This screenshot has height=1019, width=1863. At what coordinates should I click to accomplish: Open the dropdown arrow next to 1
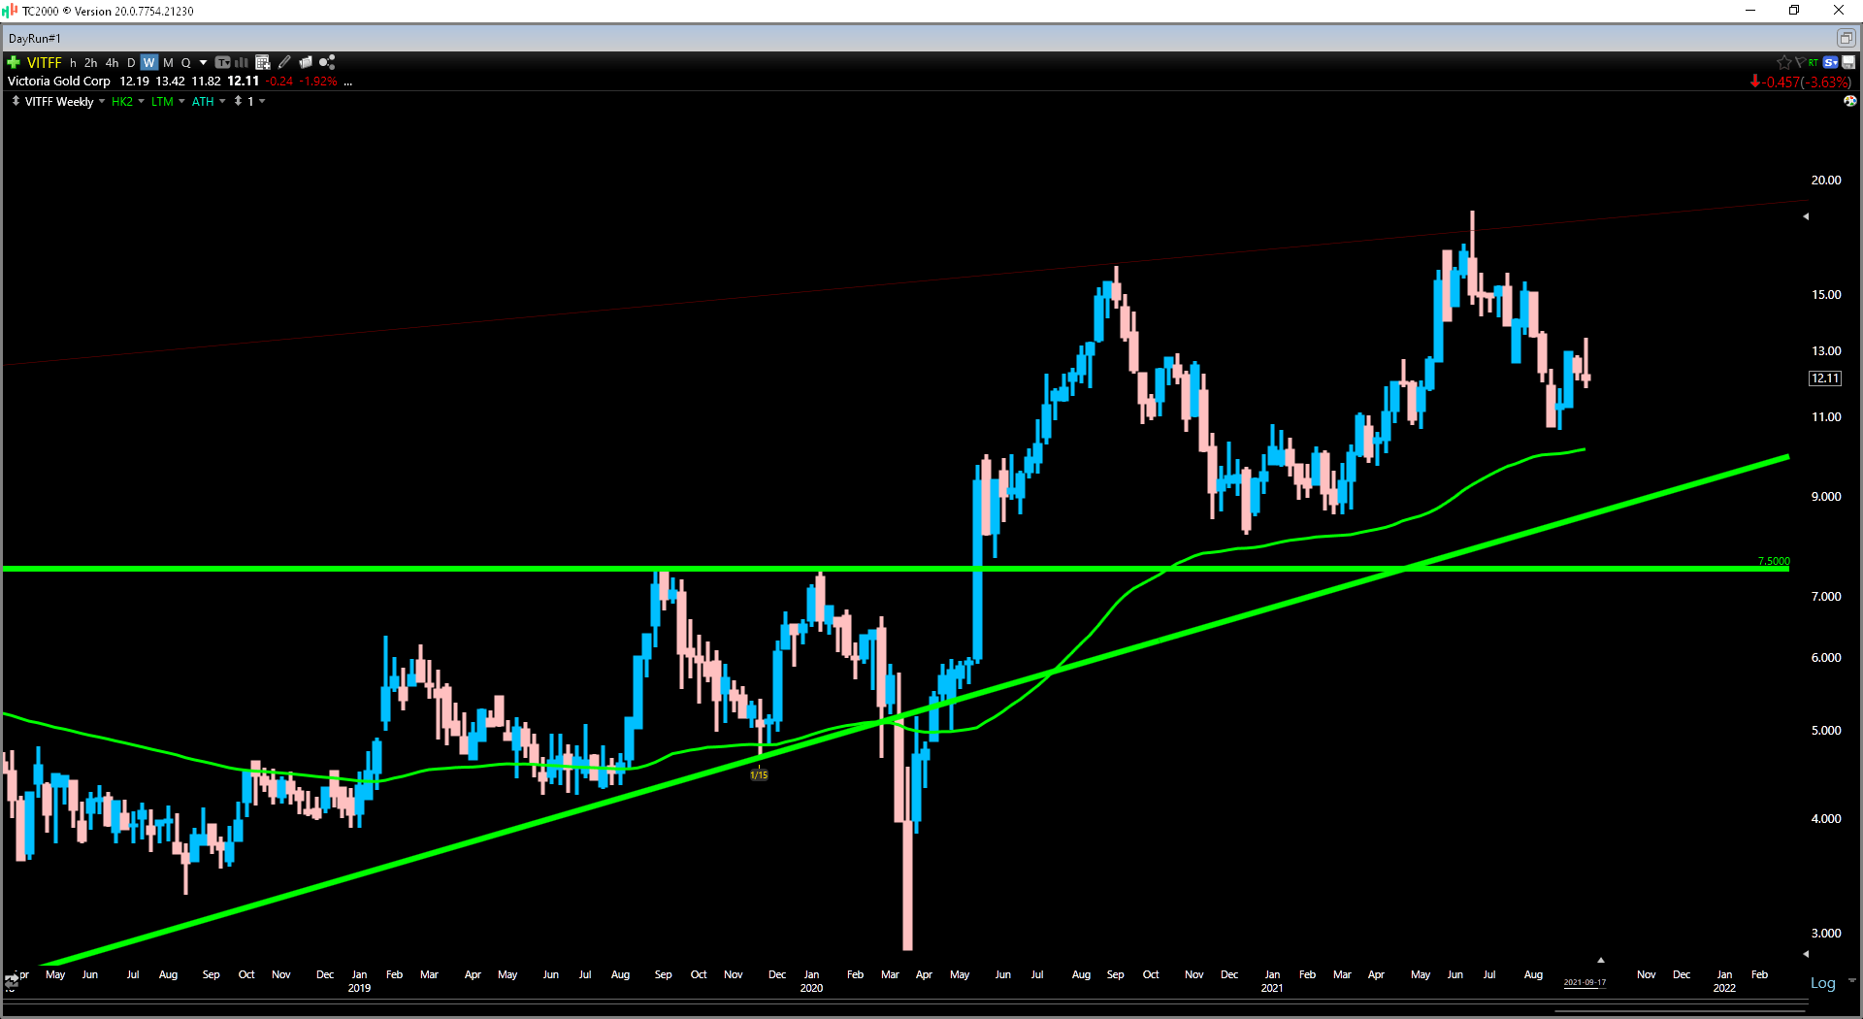262,101
